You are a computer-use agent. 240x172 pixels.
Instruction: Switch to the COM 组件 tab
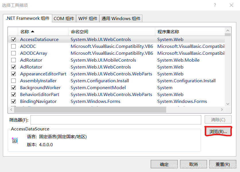64,19
